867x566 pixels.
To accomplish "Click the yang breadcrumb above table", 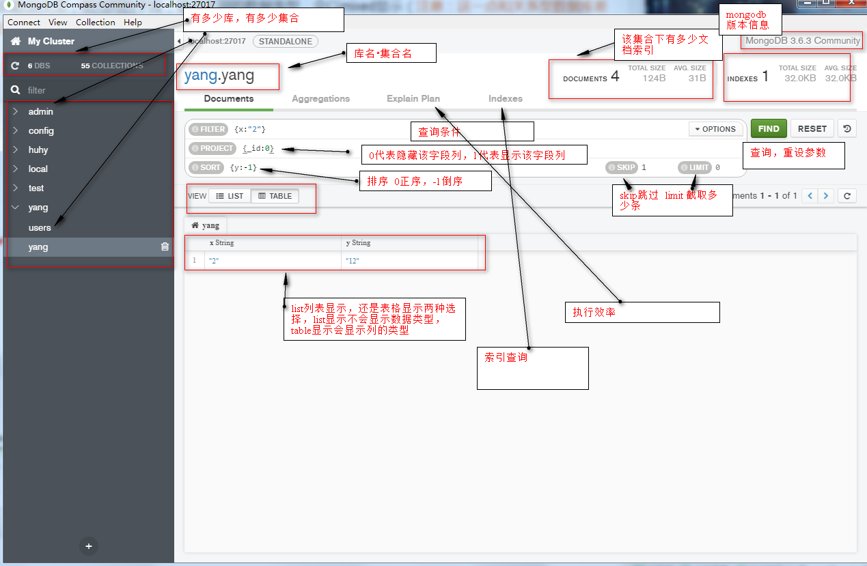I will (x=206, y=225).
